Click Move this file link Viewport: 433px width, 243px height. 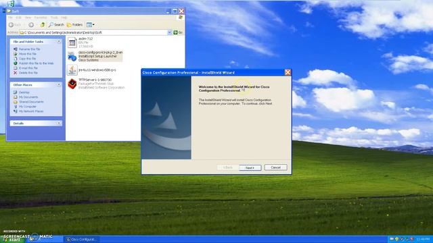(27, 54)
